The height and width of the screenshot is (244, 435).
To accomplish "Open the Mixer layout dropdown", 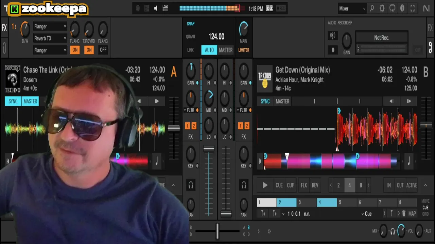I will click(352, 8).
